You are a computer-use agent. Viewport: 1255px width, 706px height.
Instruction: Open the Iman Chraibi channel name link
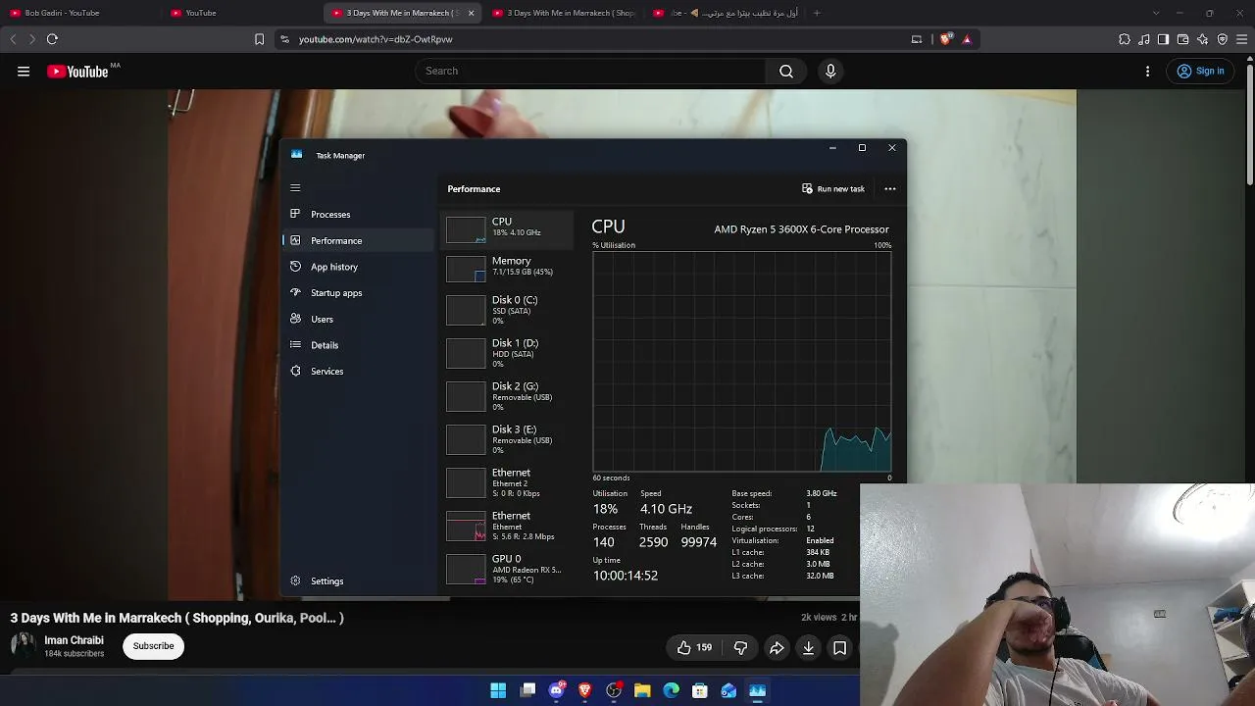point(74,640)
